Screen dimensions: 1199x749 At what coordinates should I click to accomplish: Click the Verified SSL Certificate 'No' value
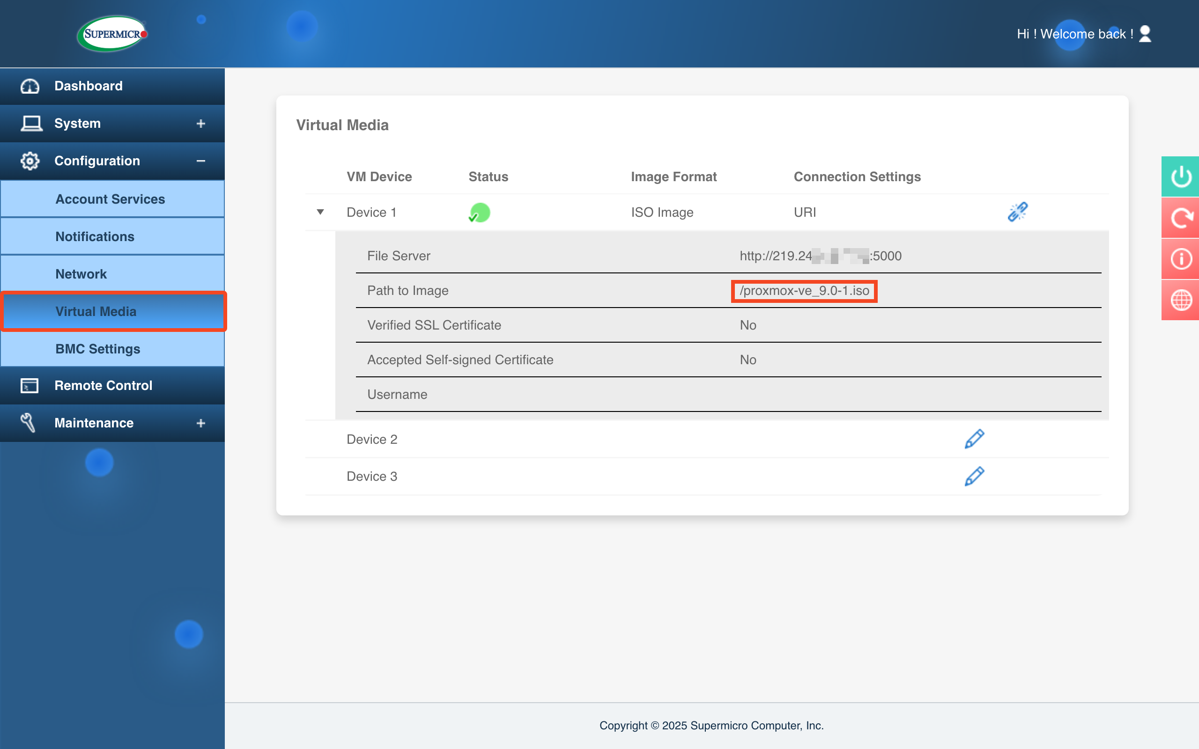pos(748,325)
